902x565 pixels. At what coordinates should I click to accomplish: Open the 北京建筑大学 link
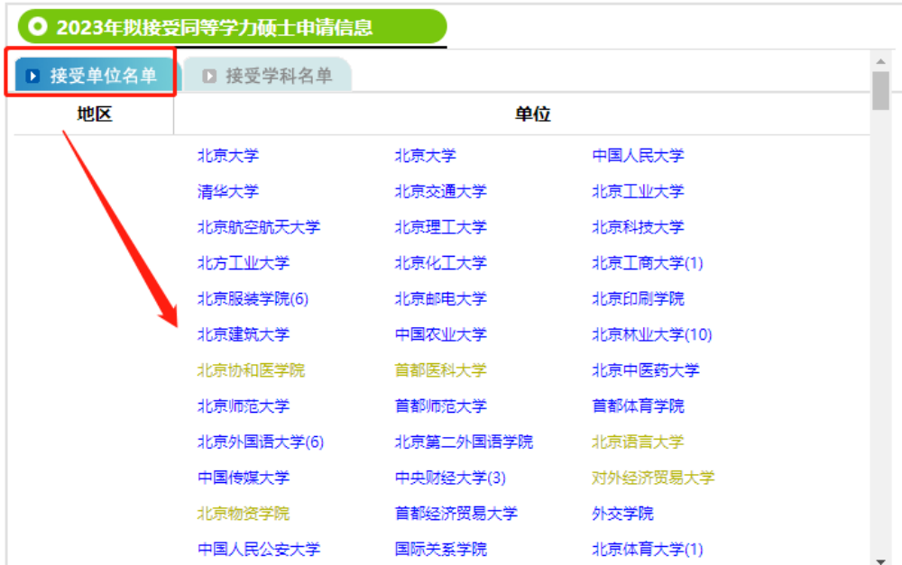[244, 334]
